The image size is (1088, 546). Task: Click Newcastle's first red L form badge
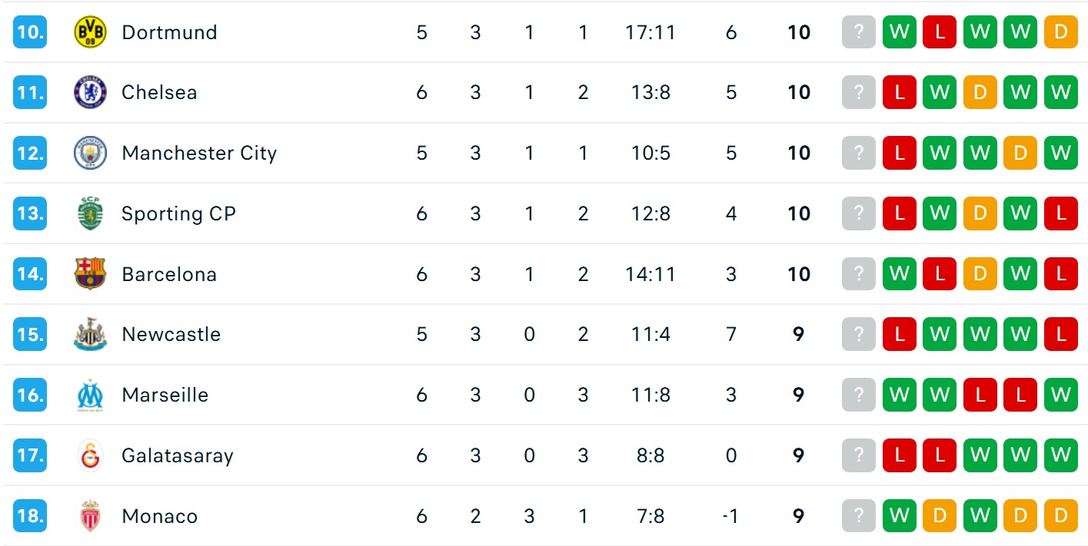(x=900, y=335)
